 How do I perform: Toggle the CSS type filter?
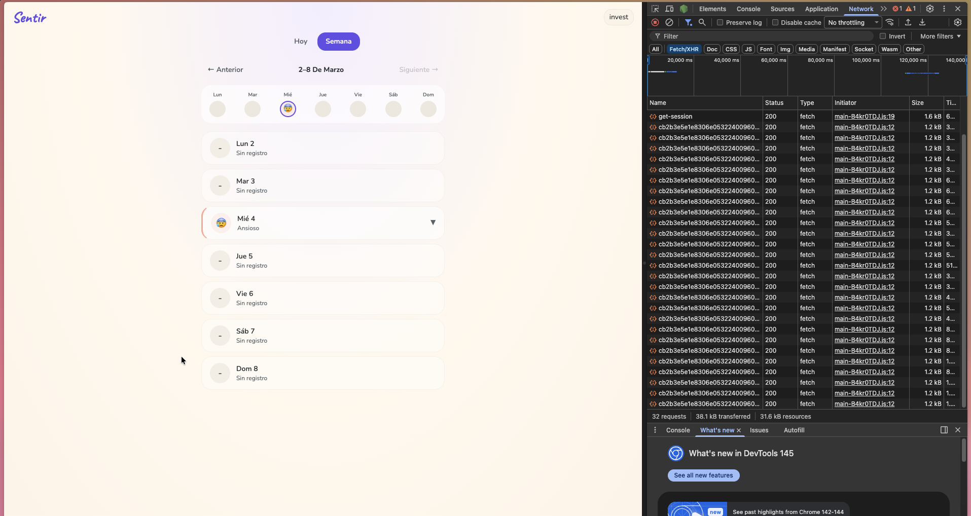[x=731, y=49]
